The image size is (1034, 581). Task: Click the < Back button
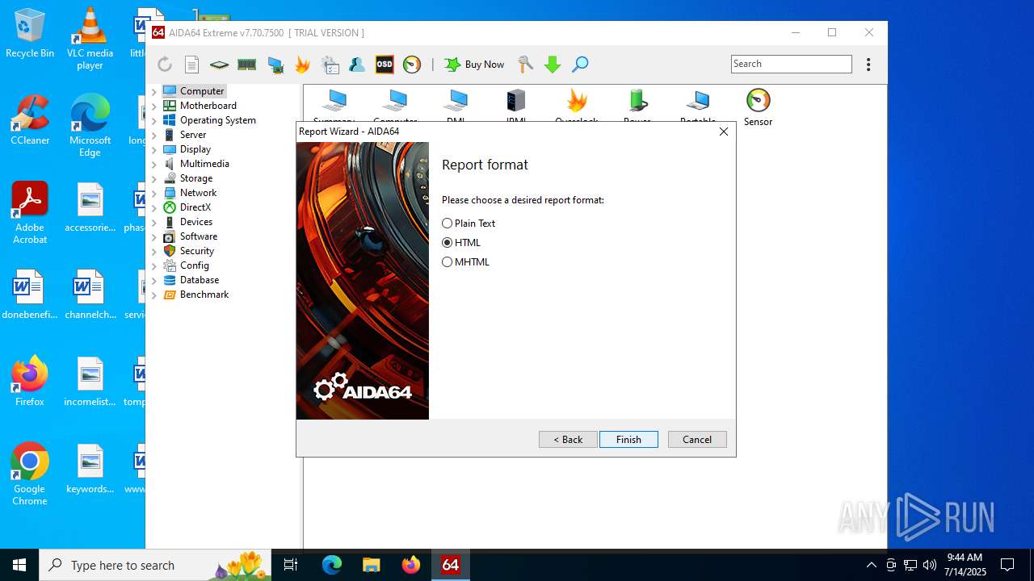pos(568,440)
